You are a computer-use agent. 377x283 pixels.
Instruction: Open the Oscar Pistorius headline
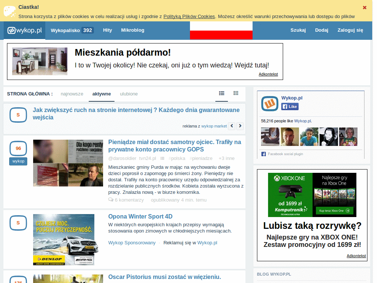coord(165,277)
